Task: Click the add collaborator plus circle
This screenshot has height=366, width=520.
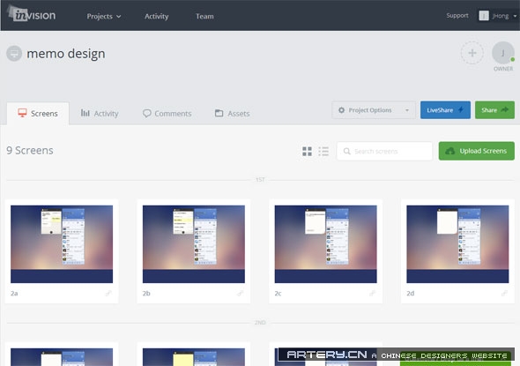Action: (x=472, y=53)
